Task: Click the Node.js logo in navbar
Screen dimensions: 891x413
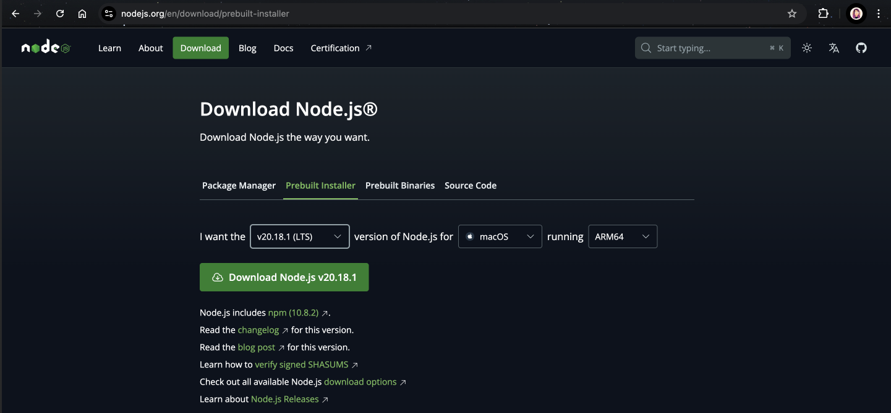Action: 46,48
